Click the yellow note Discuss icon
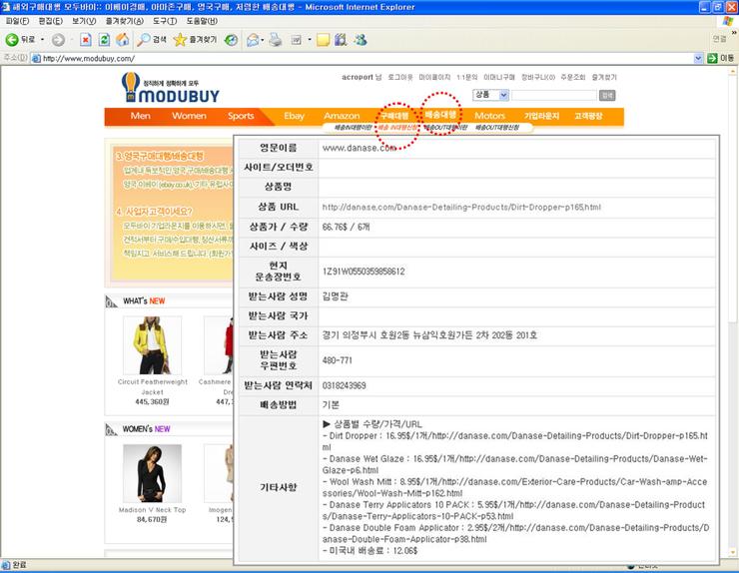The height and width of the screenshot is (573, 739). (x=323, y=40)
